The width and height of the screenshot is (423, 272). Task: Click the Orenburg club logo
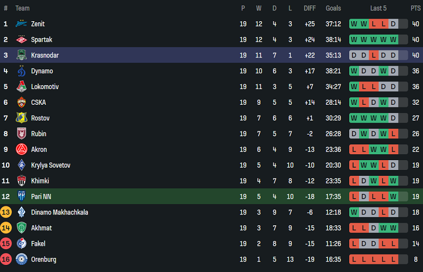click(x=21, y=260)
